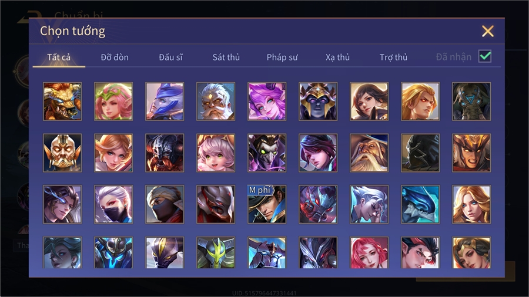Select the hero marked 'M phí'
The image size is (529, 297).
267,204
